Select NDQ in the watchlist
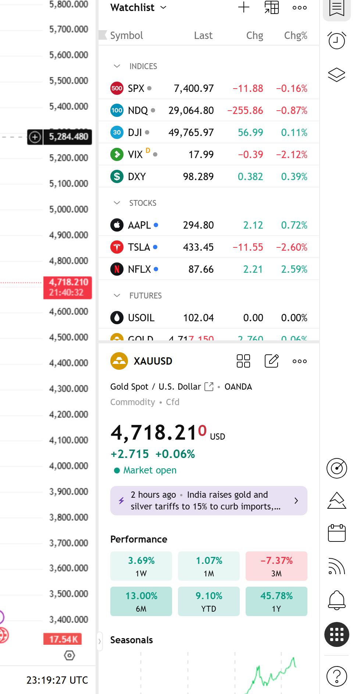This screenshot has width=353, height=694. point(209,110)
